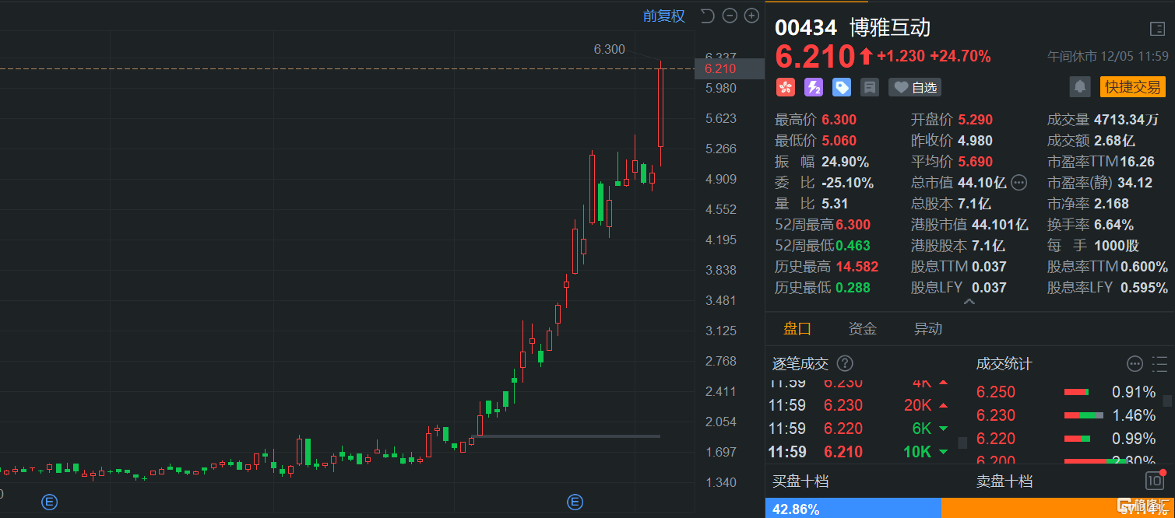This screenshot has width=1175, height=518.
Task: Open more options icon beside 成交统计
Action: [1135, 363]
